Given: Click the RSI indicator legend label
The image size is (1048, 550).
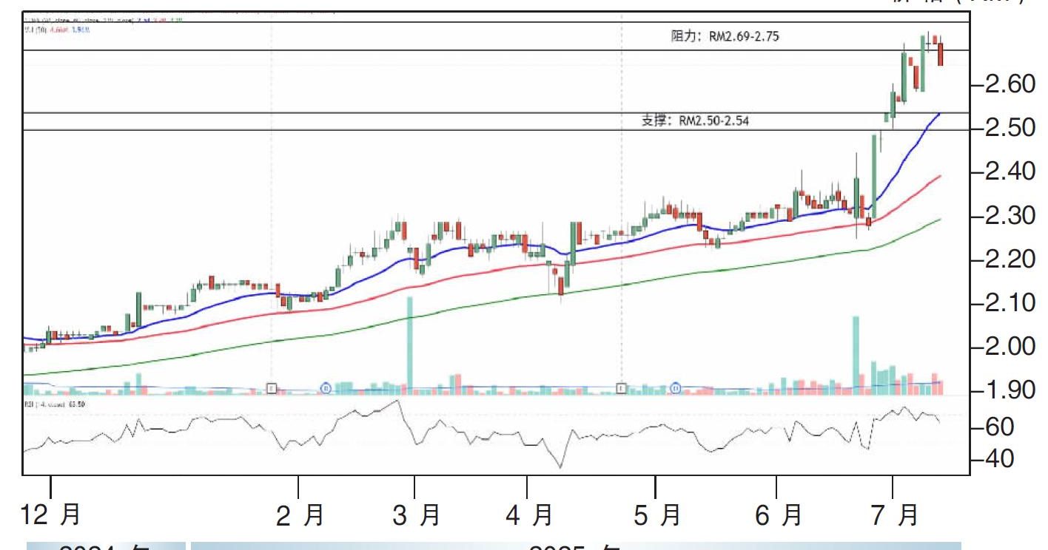Looking at the screenshot, I should pos(56,405).
